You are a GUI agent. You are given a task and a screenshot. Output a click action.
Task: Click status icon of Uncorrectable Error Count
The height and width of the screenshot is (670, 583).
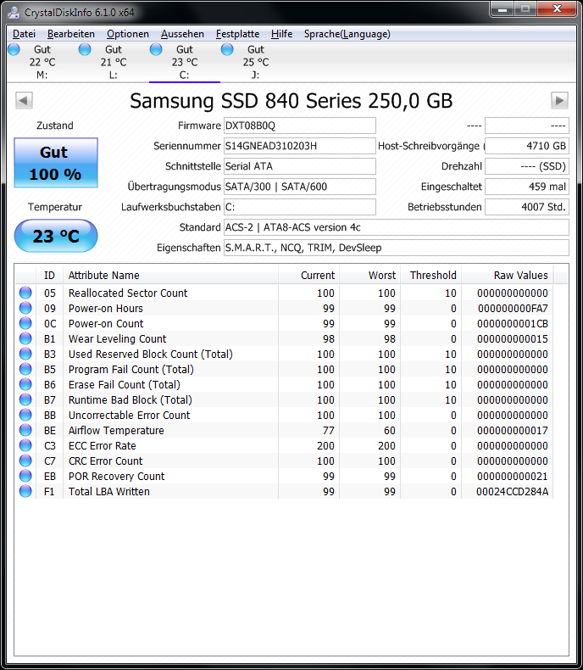pos(25,415)
